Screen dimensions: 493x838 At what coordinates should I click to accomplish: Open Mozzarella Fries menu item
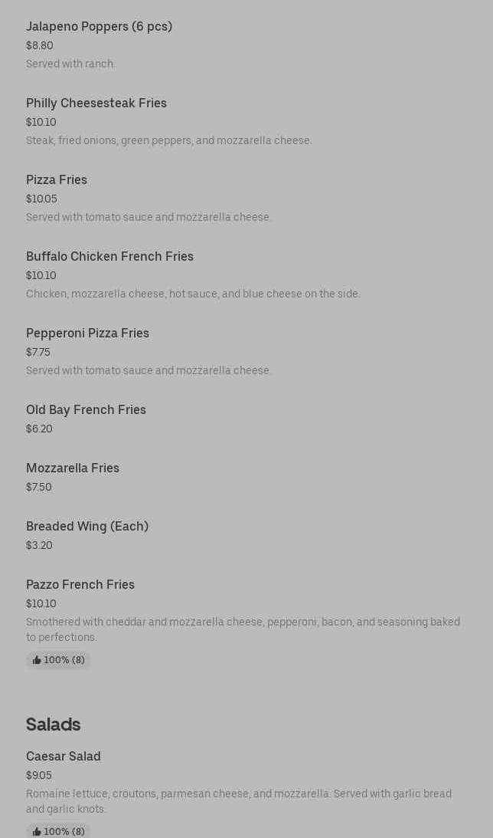[x=73, y=468]
